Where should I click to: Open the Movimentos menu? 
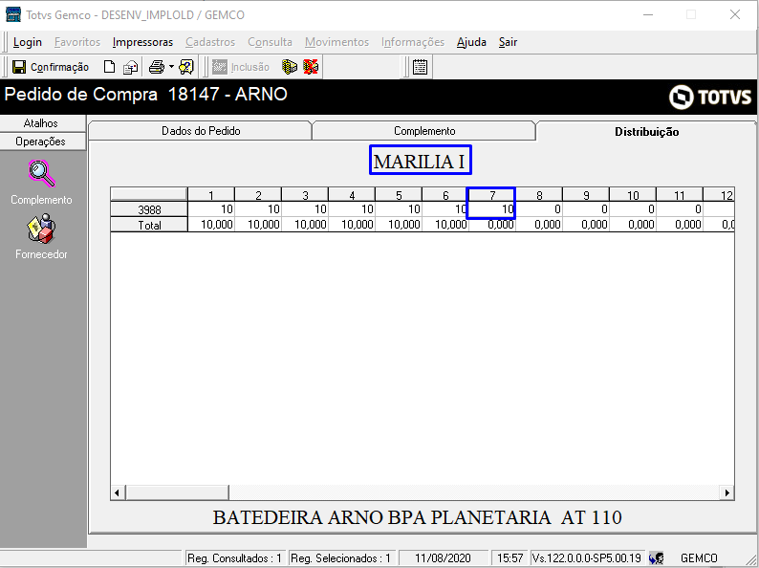pyautogui.click(x=336, y=42)
